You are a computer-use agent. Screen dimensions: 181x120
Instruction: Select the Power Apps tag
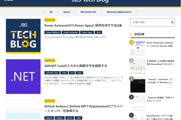click(x=87, y=32)
